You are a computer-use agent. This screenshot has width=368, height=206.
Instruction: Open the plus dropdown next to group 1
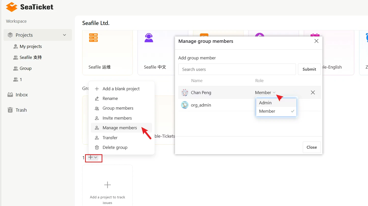pyautogui.click(x=93, y=158)
